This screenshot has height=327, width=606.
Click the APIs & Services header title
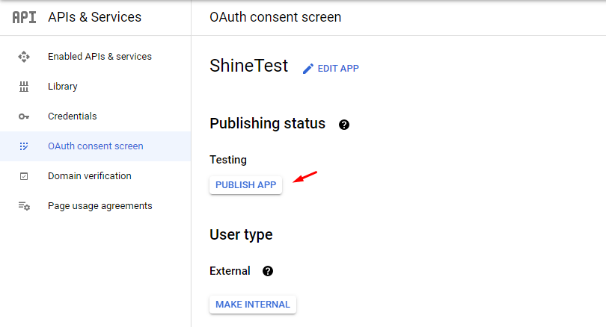pos(95,17)
